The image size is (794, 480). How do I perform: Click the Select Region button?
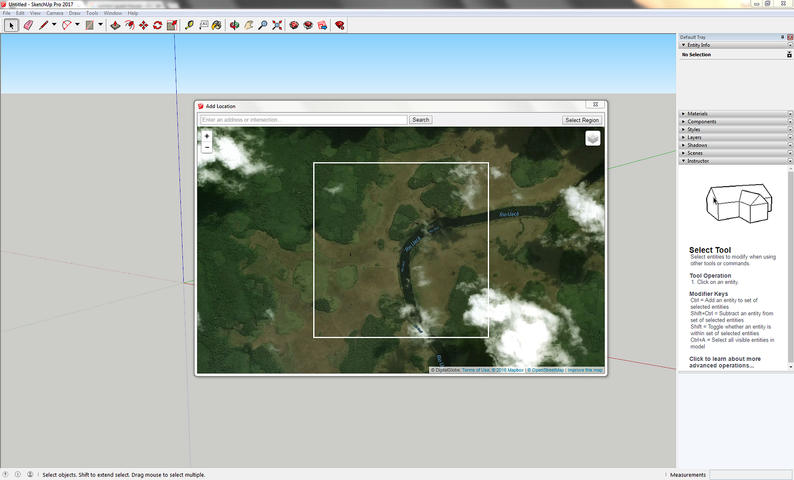(582, 120)
